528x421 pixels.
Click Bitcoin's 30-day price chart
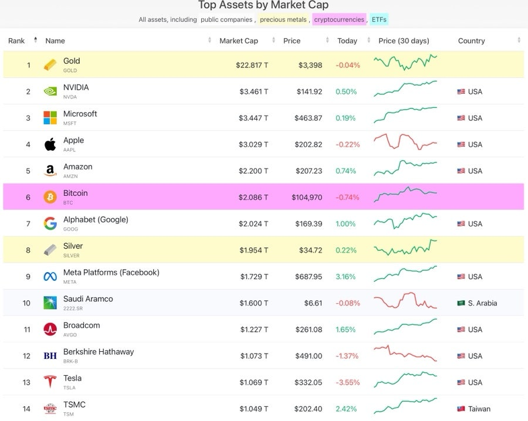pyautogui.click(x=405, y=194)
